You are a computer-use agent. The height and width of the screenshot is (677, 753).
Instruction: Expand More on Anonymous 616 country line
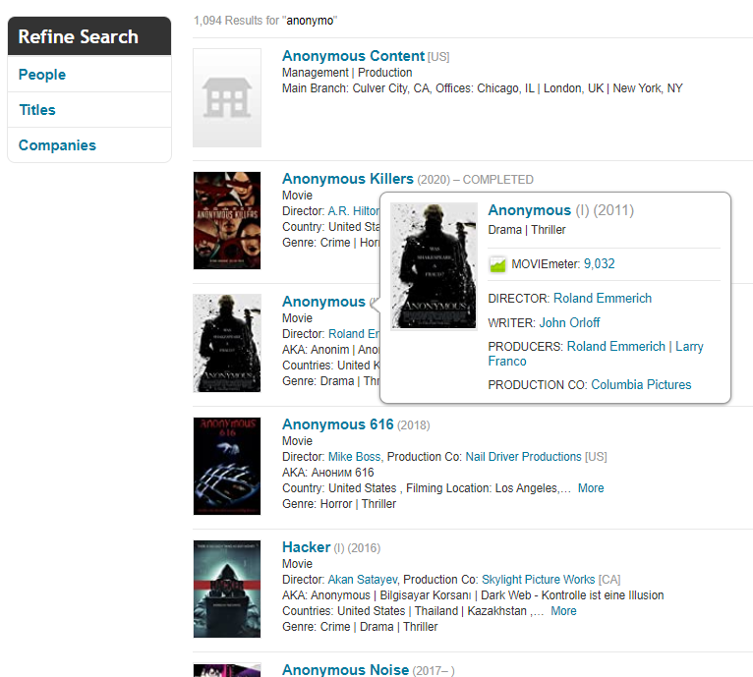click(x=591, y=488)
